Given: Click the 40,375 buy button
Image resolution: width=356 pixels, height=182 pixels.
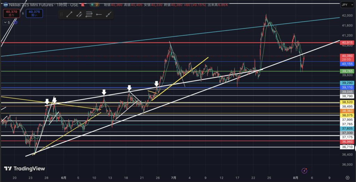Looking at the screenshot, I should tap(34, 14).
